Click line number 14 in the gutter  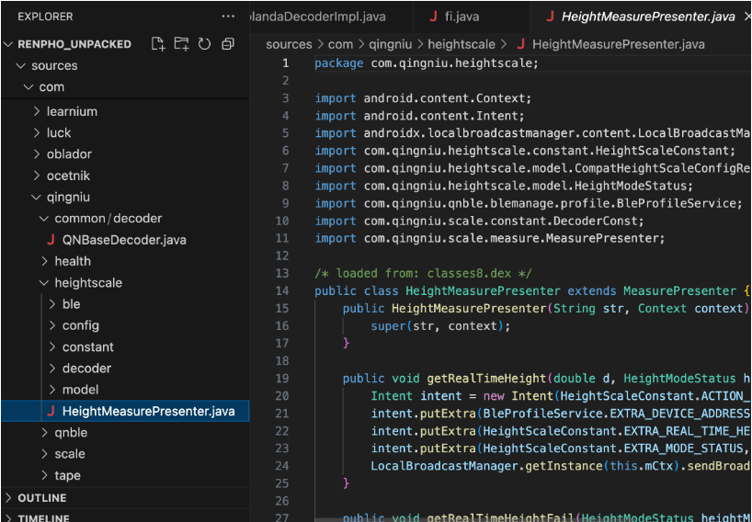pos(284,291)
